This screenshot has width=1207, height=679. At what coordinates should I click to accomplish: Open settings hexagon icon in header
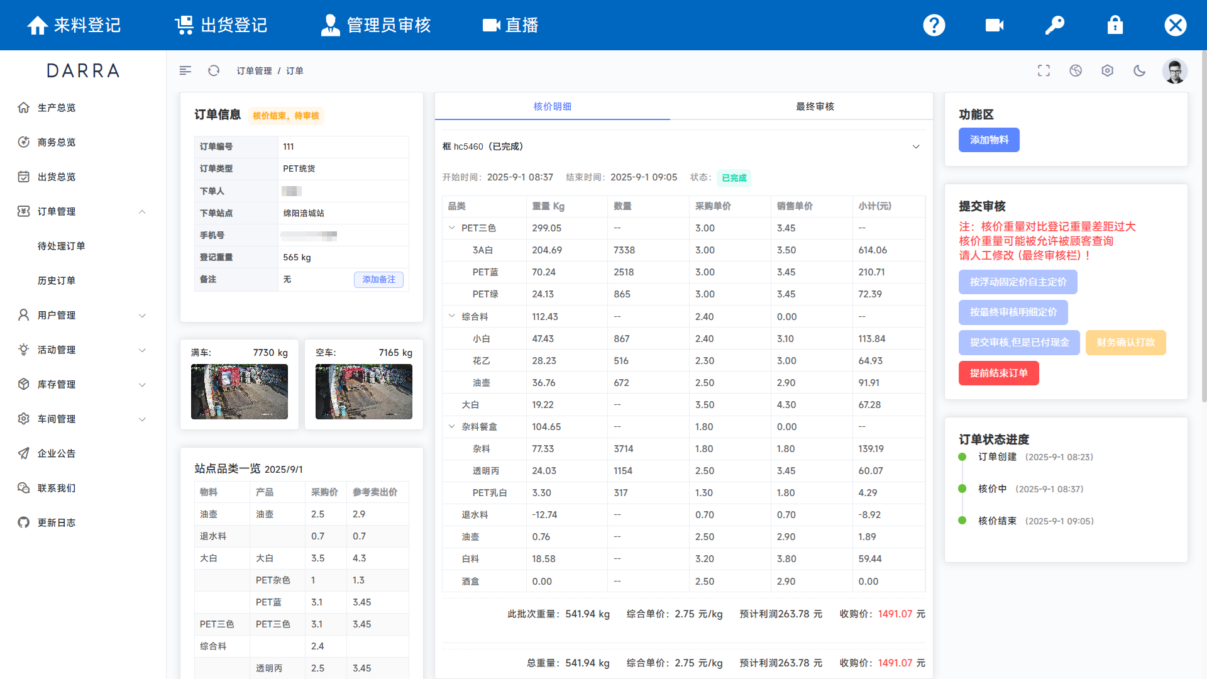coord(1107,70)
